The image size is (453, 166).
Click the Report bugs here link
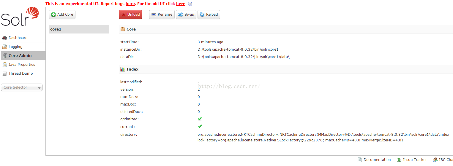[x=130, y=4]
